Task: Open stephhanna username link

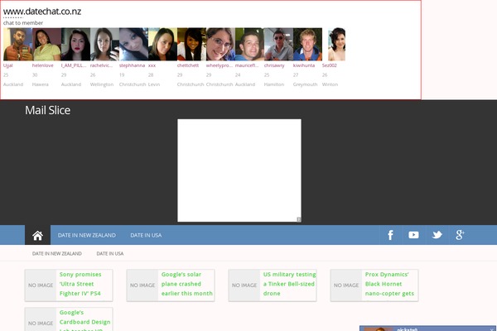Action: click(x=132, y=65)
